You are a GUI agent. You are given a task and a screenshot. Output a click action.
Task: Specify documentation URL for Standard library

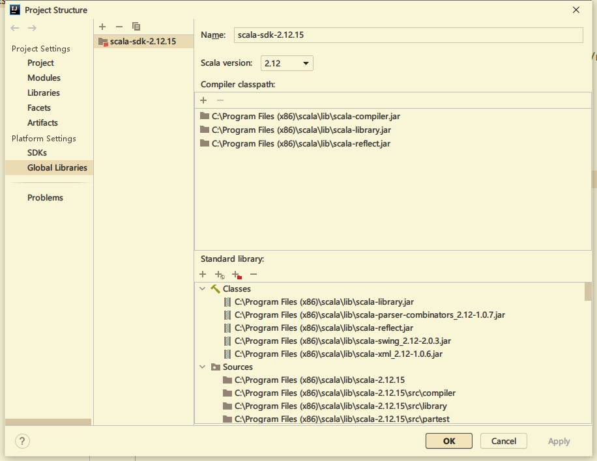[220, 275]
